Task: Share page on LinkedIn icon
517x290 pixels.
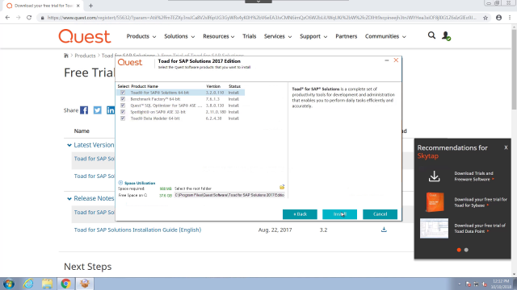Action: (111, 110)
